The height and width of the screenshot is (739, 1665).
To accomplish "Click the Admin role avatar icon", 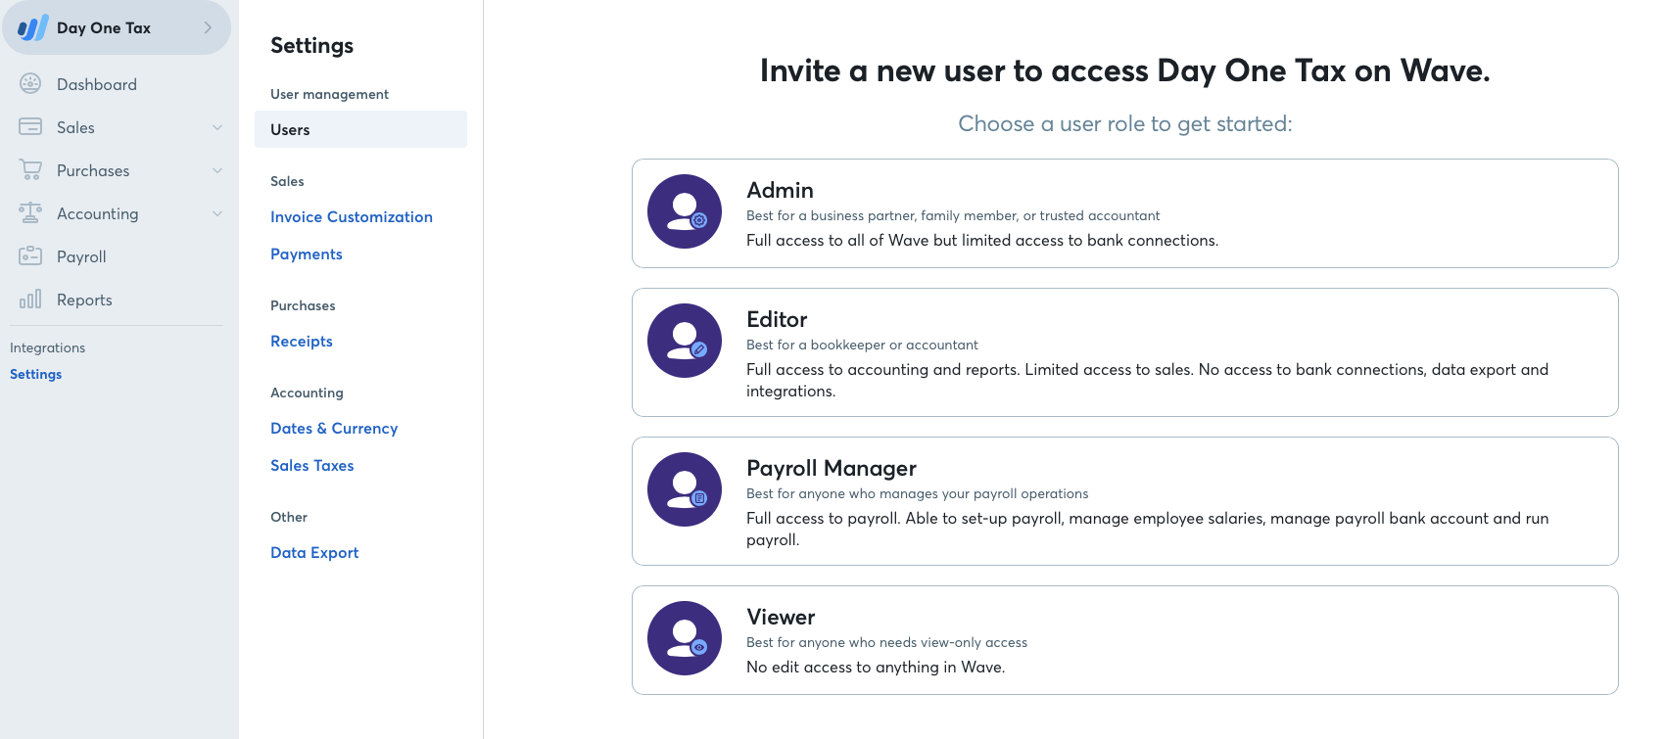I will [x=685, y=211].
